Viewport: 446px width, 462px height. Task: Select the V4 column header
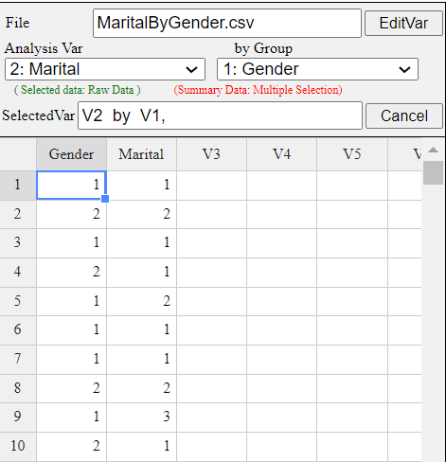281,154
